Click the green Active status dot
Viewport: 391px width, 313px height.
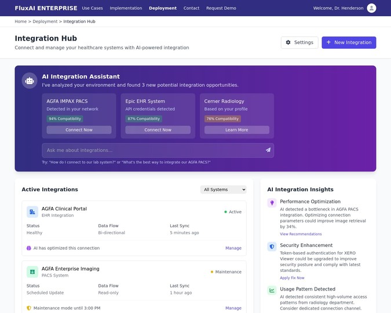point(225,212)
